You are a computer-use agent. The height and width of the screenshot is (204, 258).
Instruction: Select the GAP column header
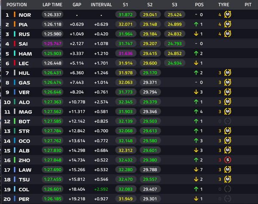coord(77,5)
